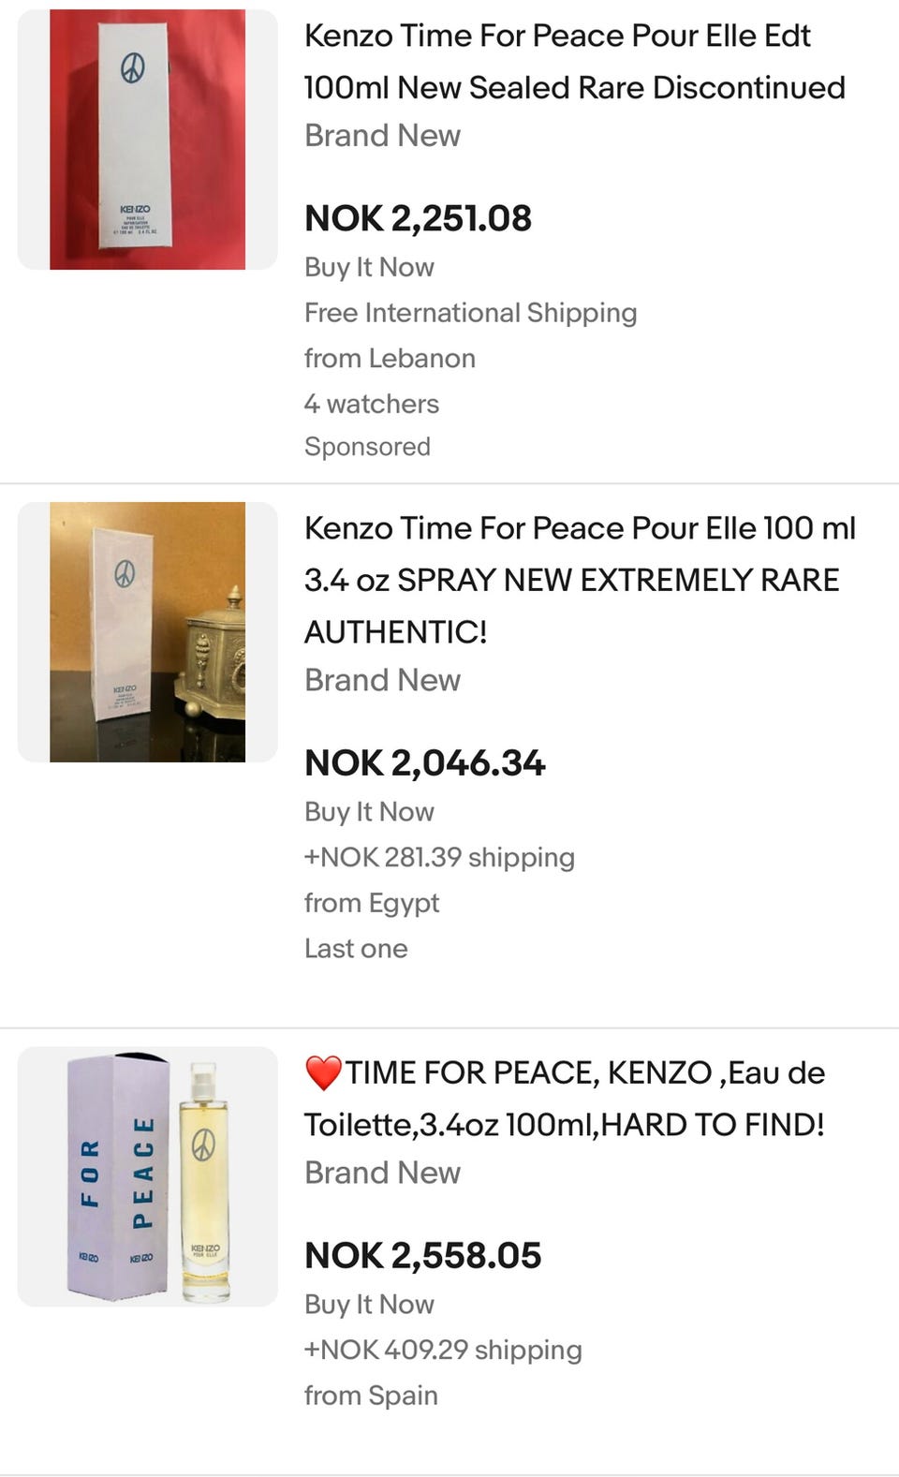
Task: Open the Kenzo box beside silver jar thumbnail
Action: pos(147,632)
